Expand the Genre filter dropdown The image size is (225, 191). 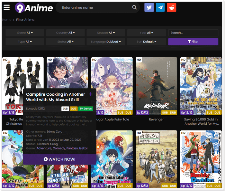coord(25,33)
